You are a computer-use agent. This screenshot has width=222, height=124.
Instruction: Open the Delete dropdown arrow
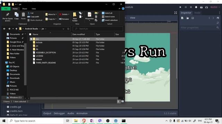point(69,14)
